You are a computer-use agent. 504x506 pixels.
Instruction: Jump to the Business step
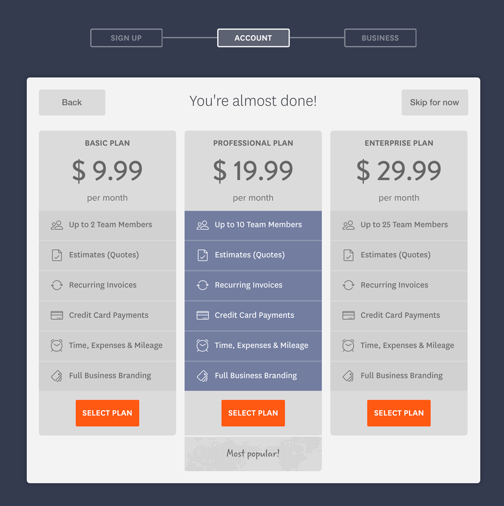click(380, 38)
